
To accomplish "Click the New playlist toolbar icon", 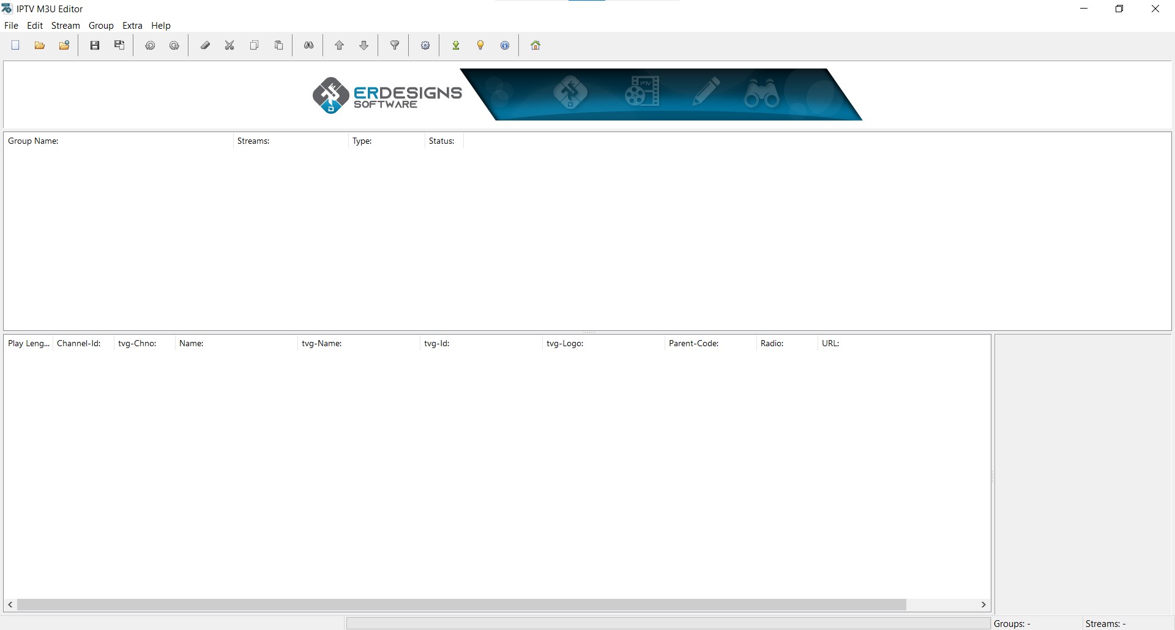I will click(x=16, y=45).
